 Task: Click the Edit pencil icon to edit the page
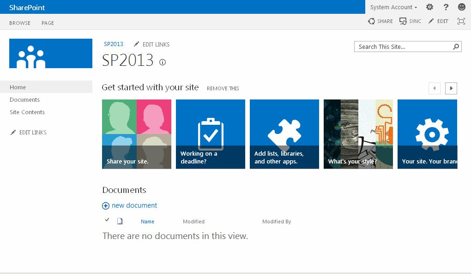pos(431,21)
